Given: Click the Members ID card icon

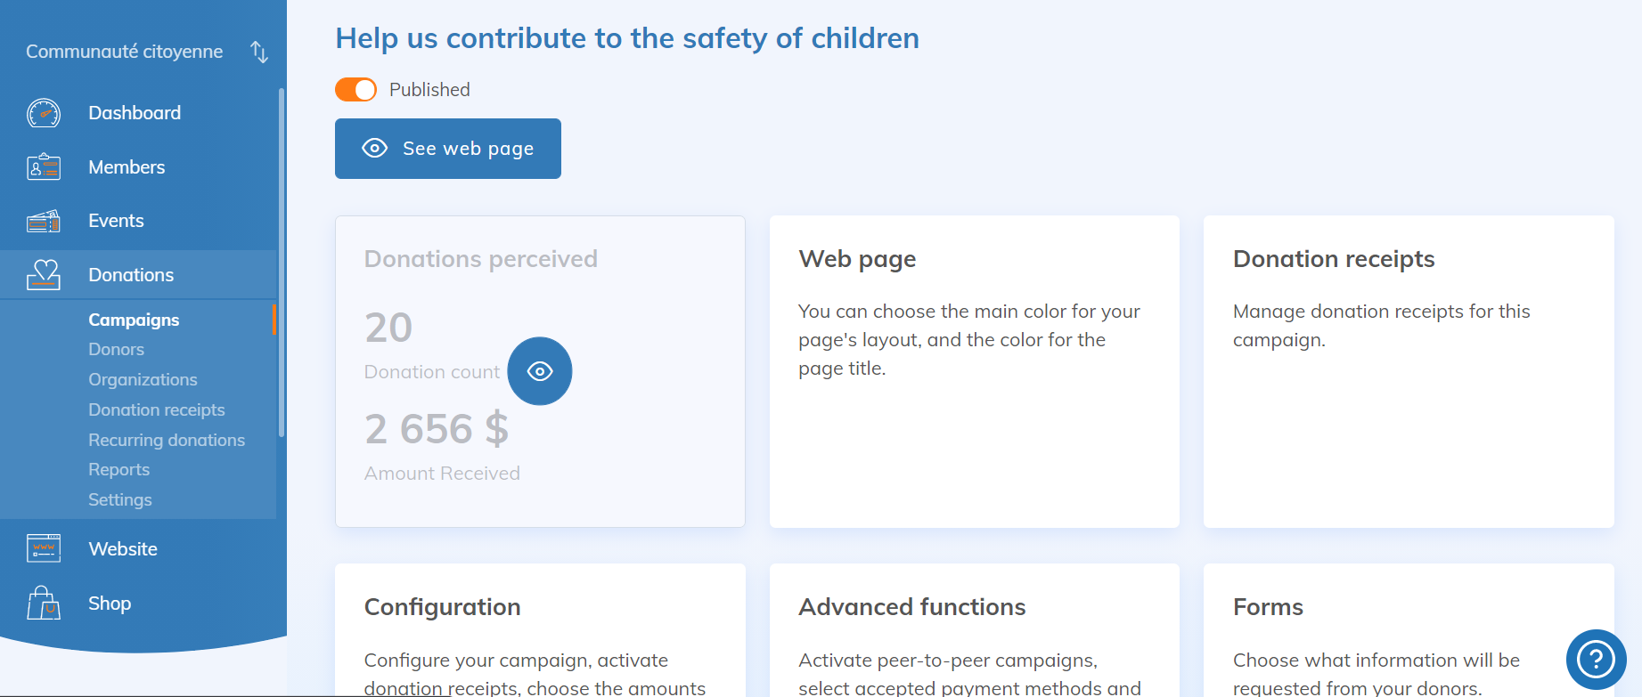Looking at the screenshot, I should [x=43, y=167].
